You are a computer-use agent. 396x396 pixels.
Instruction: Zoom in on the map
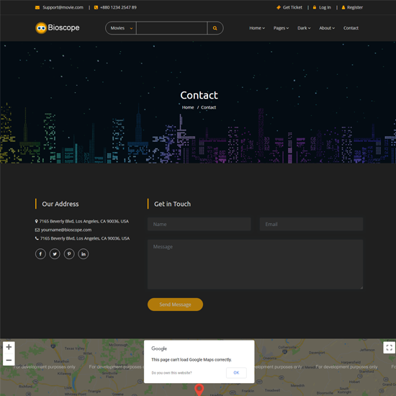pos(9,347)
